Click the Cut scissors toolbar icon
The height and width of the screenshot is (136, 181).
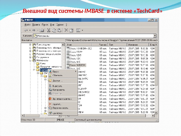coord(49,30)
